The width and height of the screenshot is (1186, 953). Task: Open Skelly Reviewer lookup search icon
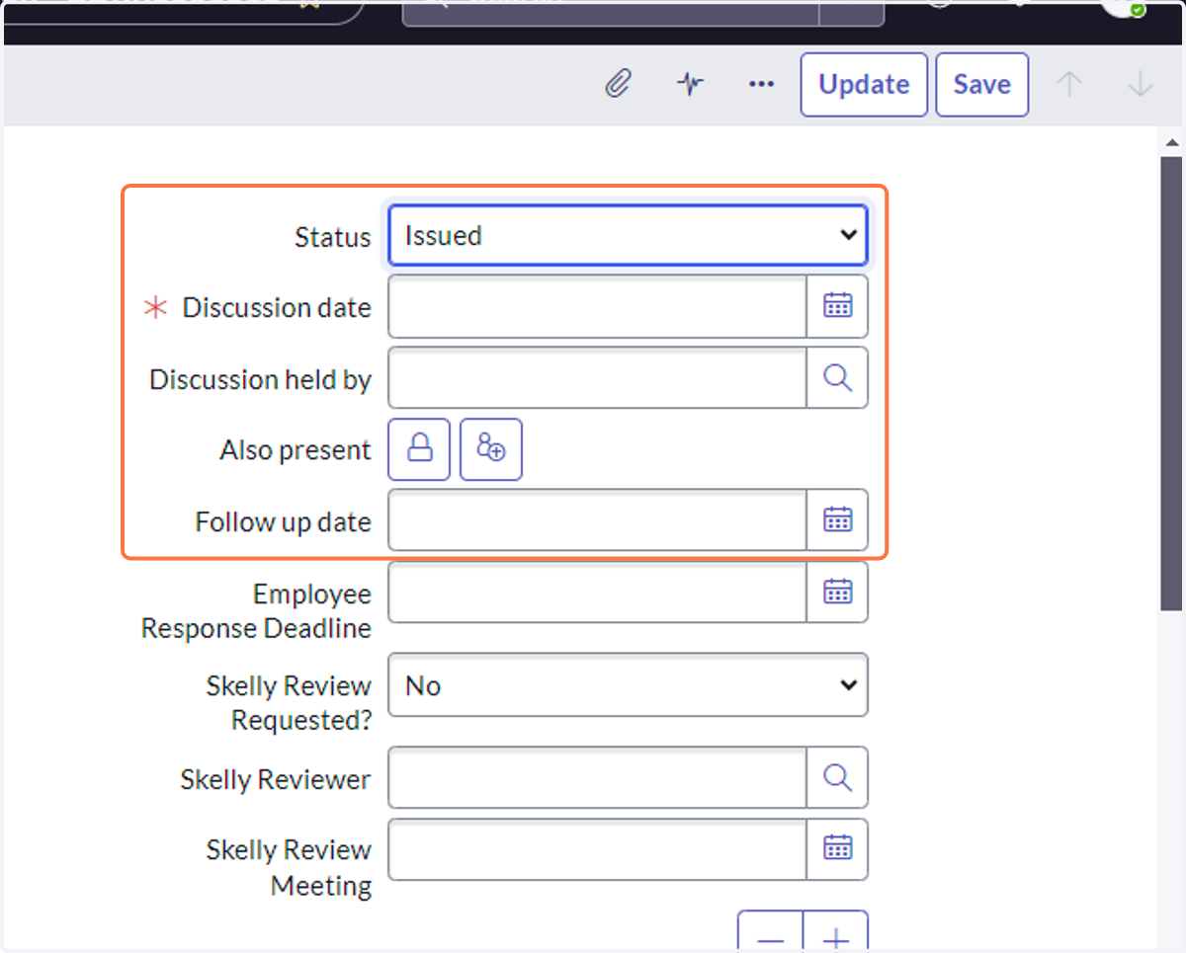click(837, 778)
